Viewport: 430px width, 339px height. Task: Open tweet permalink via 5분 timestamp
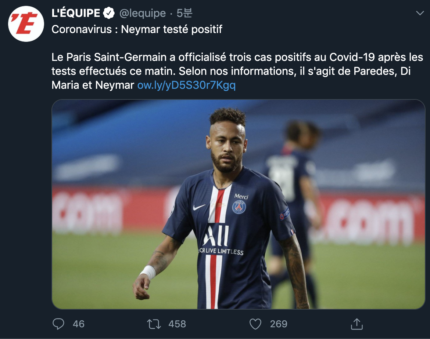[x=184, y=13]
